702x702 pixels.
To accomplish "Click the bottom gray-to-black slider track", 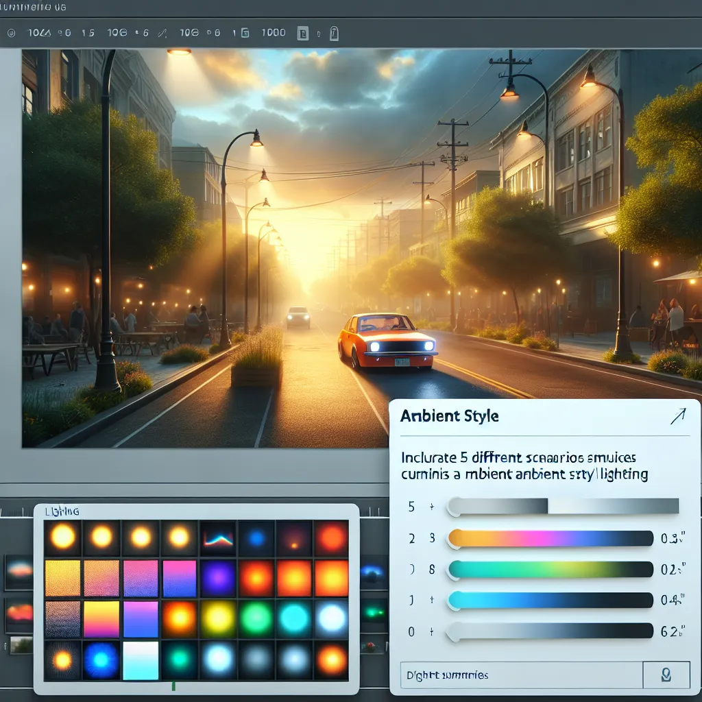I will point(550,631).
